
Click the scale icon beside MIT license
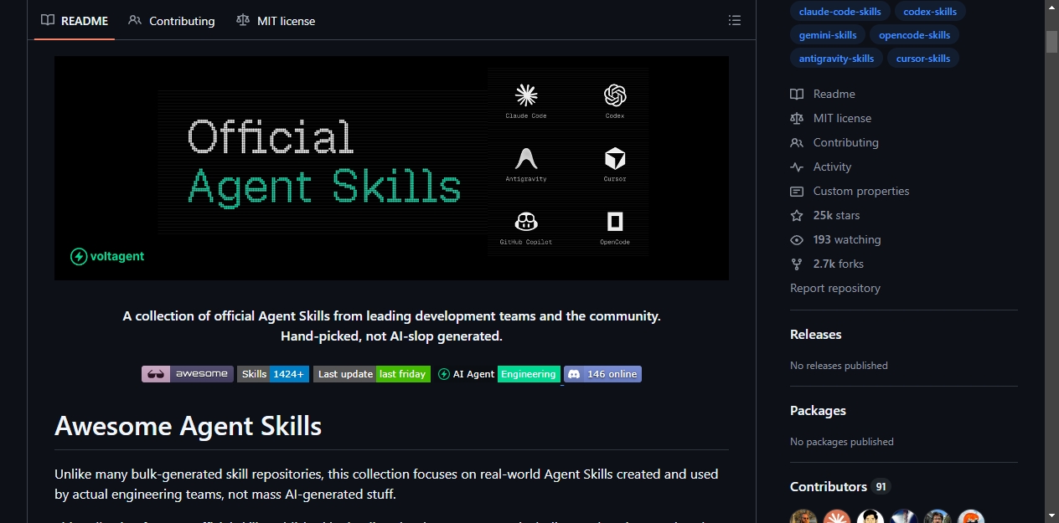tap(797, 118)
